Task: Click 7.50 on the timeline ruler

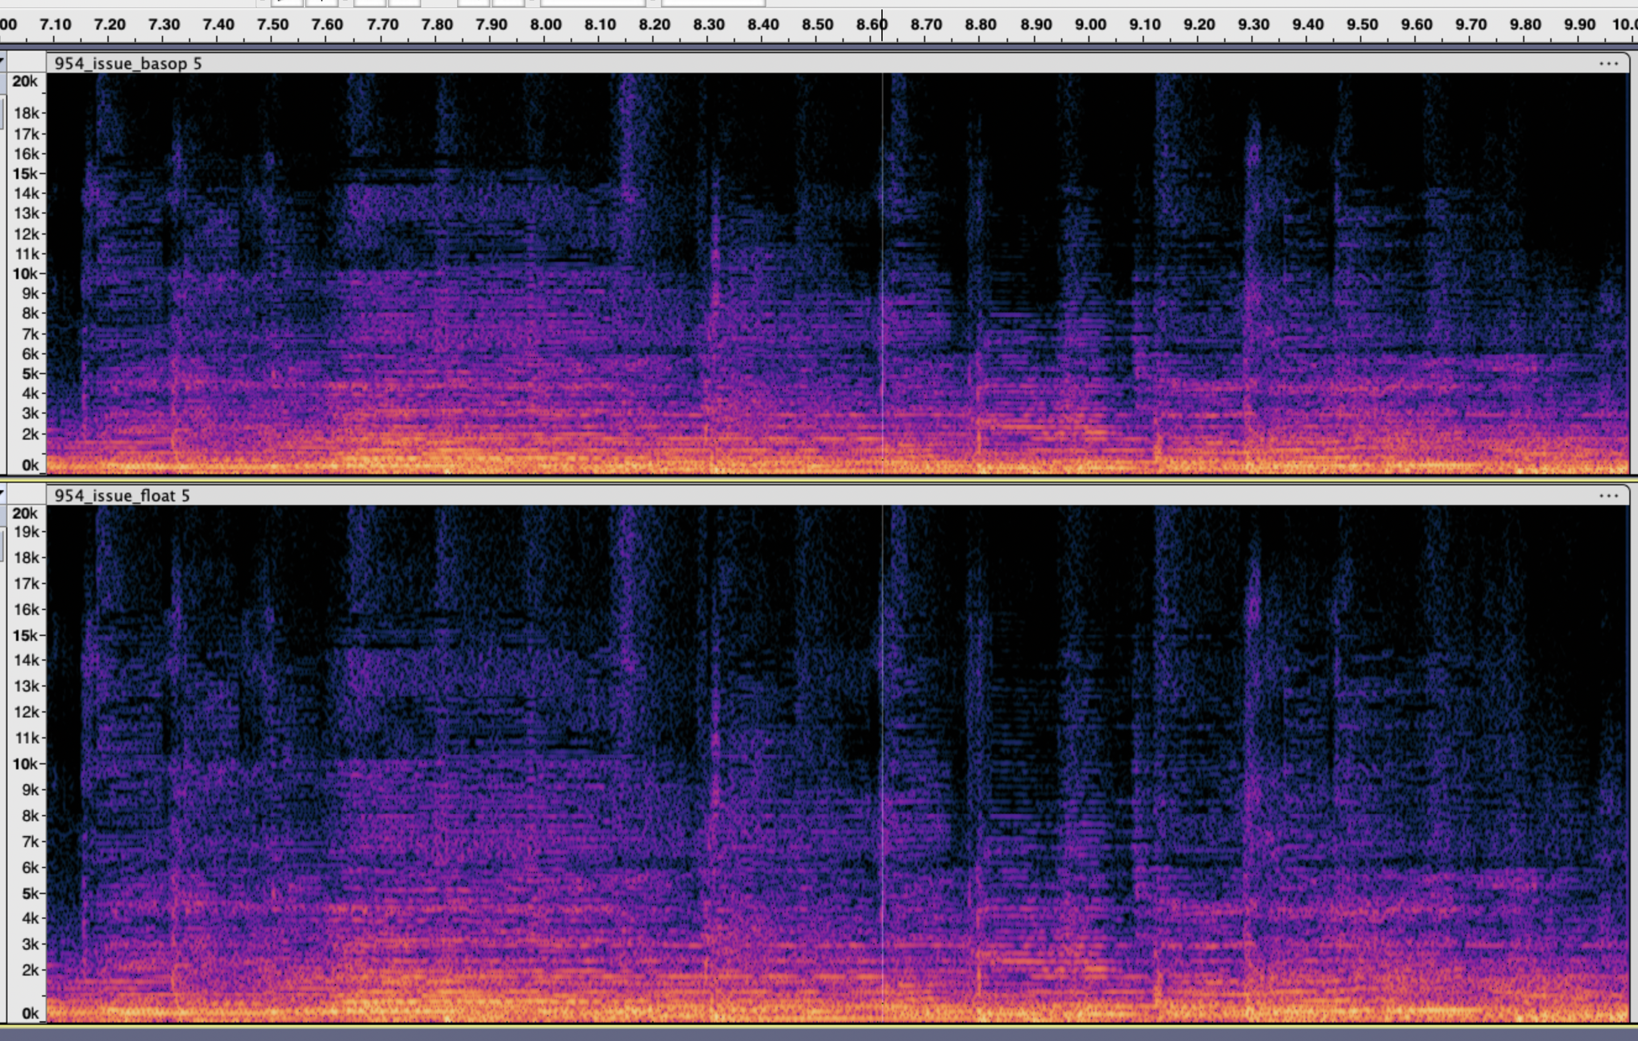Action: (x=272, y=25)
